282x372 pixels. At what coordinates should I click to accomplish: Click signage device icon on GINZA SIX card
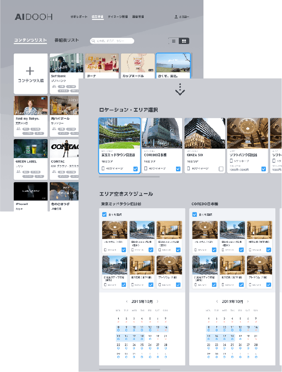(189, 168)
